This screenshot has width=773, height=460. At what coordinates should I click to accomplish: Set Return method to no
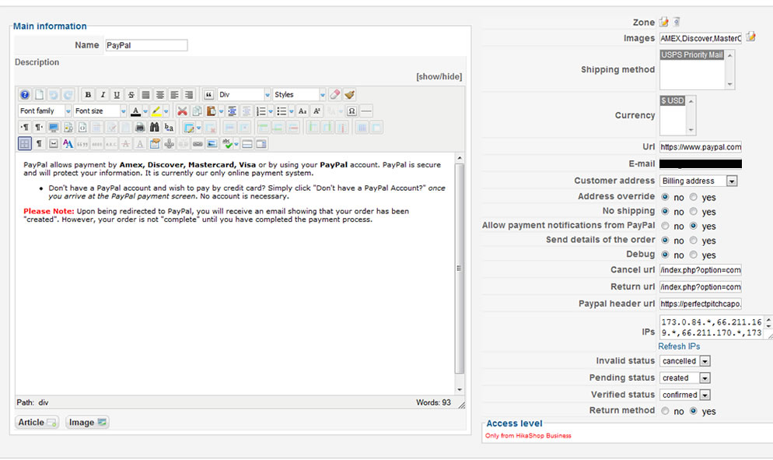click(x=665, y=411)
